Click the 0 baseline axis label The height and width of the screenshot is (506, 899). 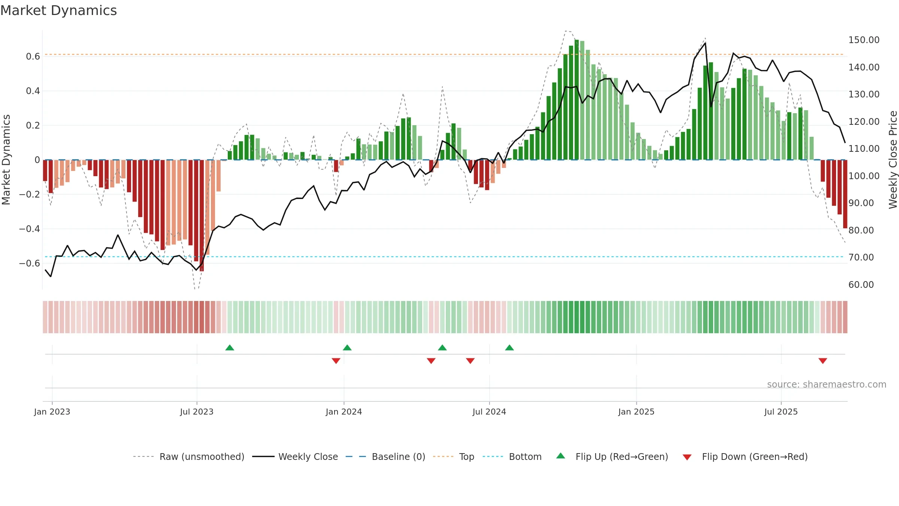tap(37, 160)
